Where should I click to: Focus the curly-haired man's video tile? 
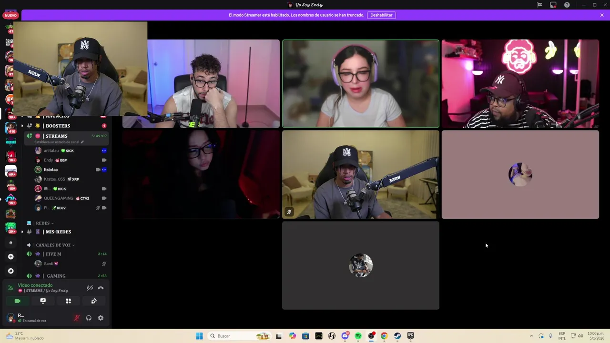coord(213,84)
